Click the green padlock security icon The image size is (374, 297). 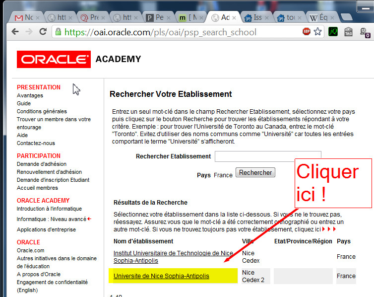(x=58, y=32)
